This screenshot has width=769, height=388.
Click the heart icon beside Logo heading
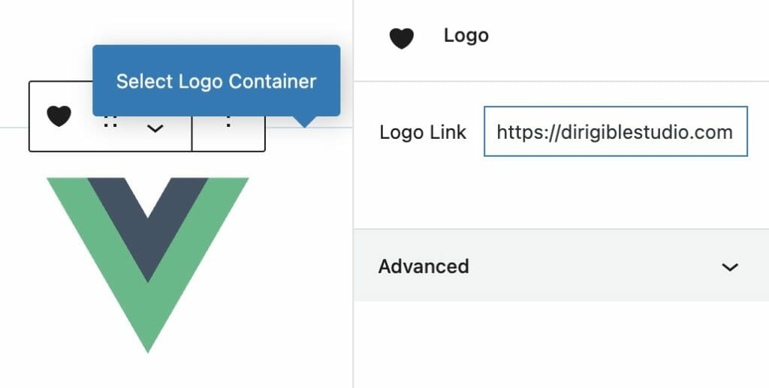click(401, 38)
